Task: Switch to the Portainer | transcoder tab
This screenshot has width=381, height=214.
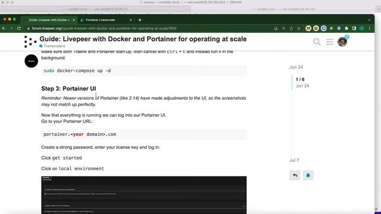Action: tap(107, 20)
